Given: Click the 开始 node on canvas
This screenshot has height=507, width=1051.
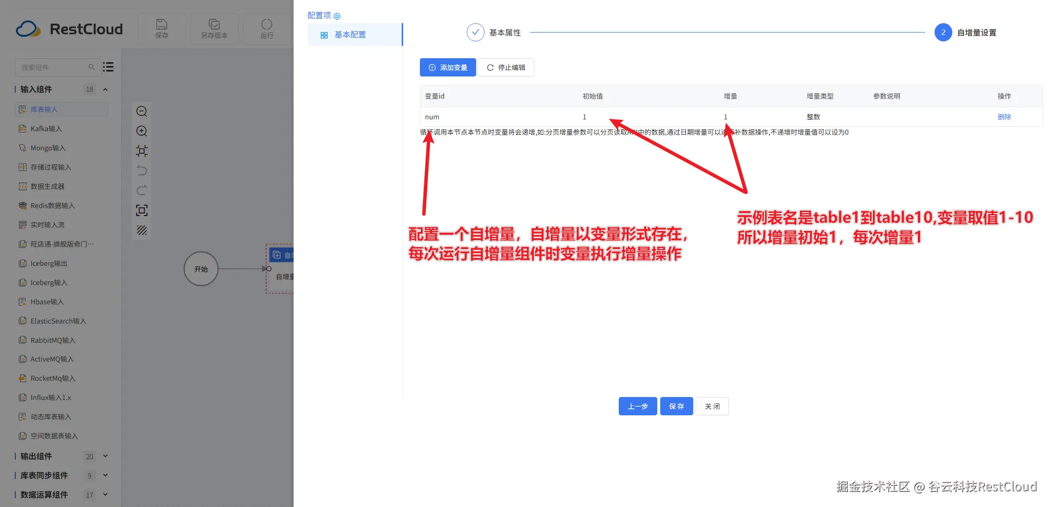Looking at the screenshot, I should click(x=201, y=269).
